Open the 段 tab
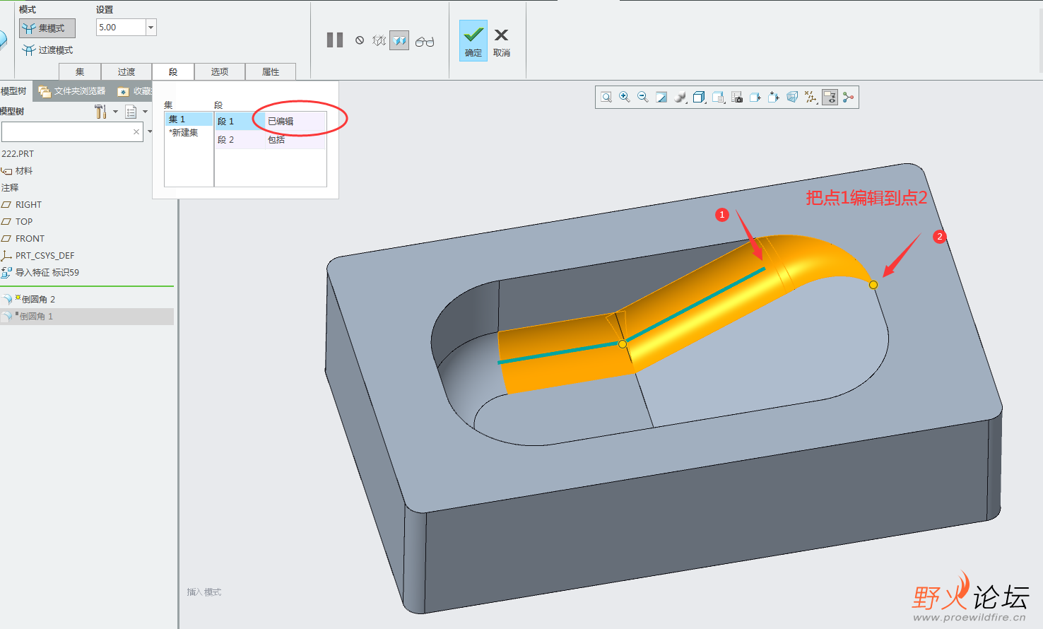This screenshot has height=629, width=1043. tap(173, 71)
